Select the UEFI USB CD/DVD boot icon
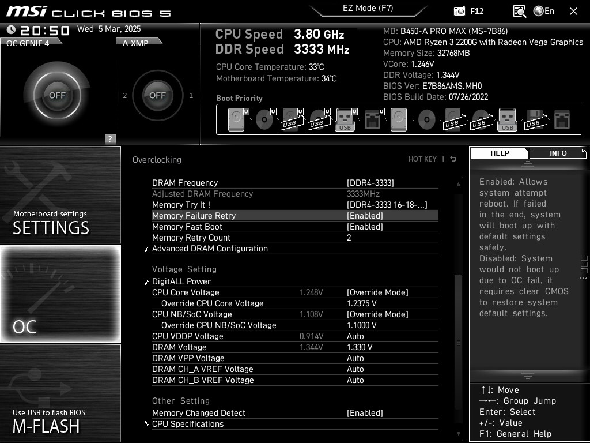The height and width of the screenshot is (443, 590). coord(319,119)
